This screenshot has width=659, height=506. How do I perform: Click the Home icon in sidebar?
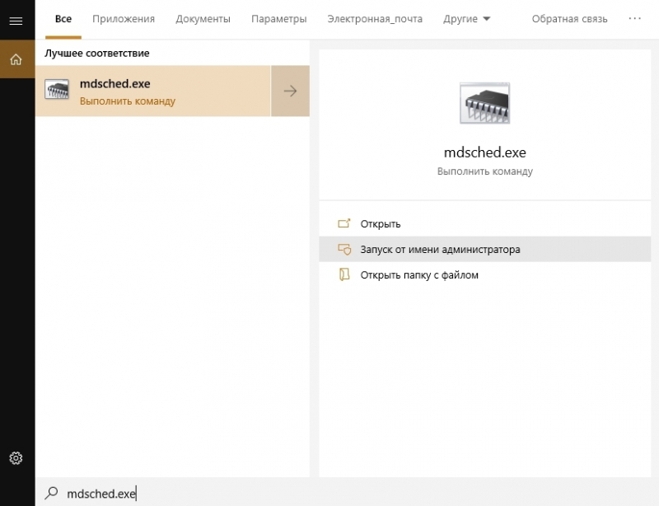tap(16, 59)
